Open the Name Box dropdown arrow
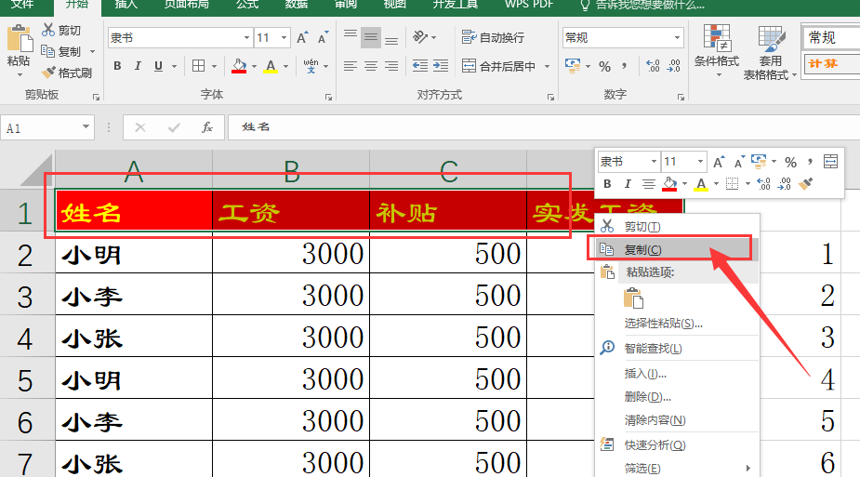 86,127
